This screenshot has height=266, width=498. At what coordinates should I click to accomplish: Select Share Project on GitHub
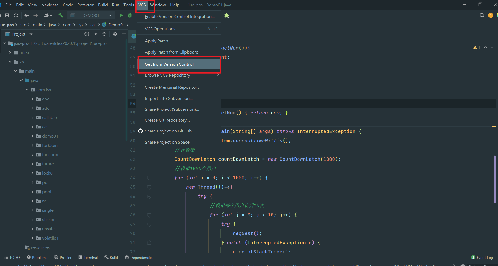[x=179, y=131]
